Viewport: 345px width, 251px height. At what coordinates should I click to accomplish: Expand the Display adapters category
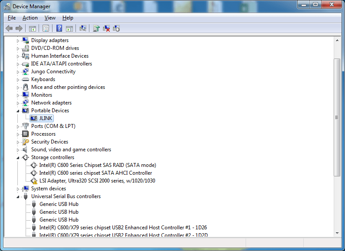pos(18,40)
